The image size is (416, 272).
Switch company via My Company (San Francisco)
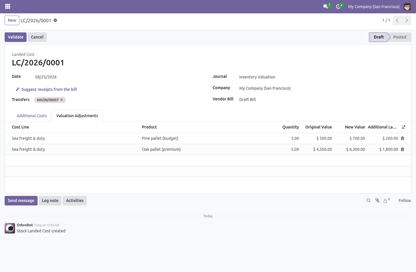(x=374, y=6)
